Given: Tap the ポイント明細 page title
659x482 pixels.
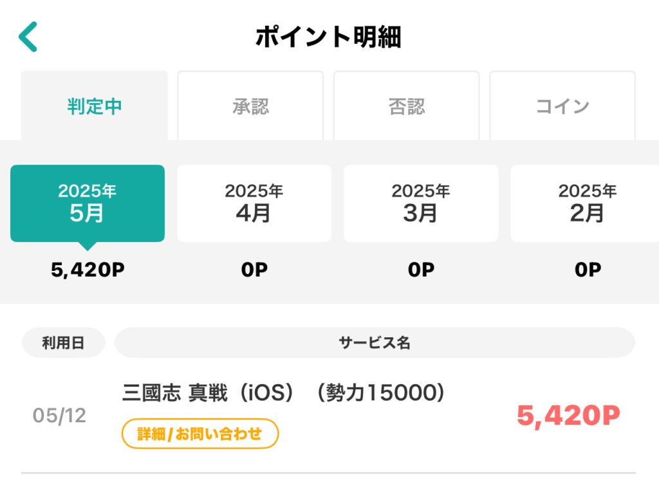Looking at the screenshot, I should (x=328, y=37).
